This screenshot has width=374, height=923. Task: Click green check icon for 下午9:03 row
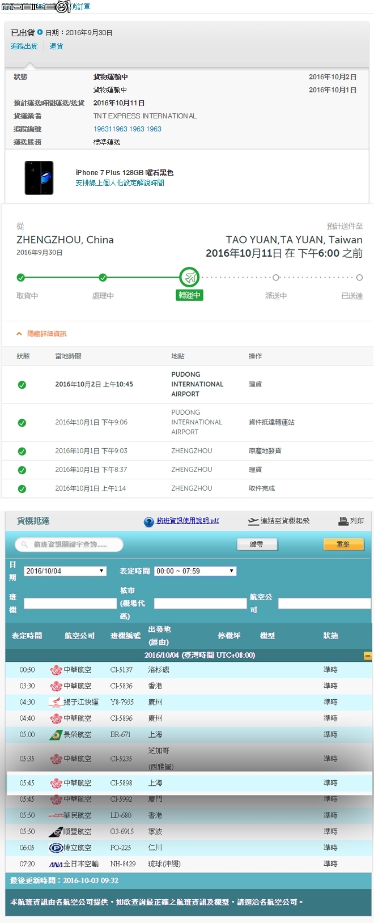(22, 452)
